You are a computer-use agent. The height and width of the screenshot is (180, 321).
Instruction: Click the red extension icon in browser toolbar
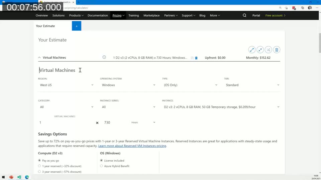(x=294, y=8)
